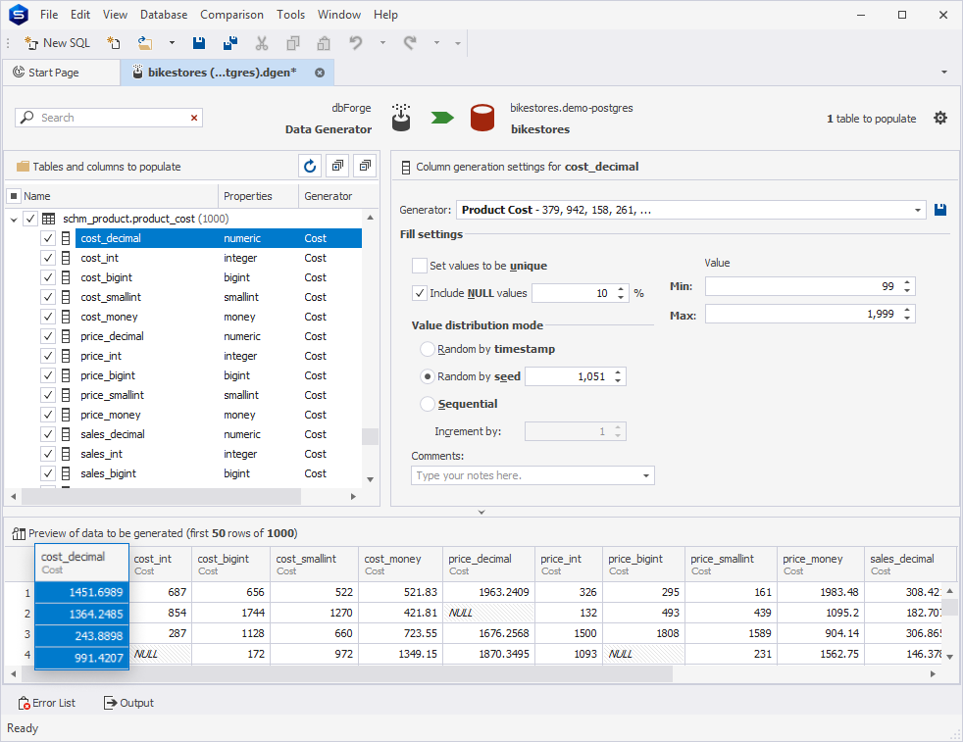The height and width of the screenshot is (742, 963).
Task: Select the cost_bigint column row
Action: 218,277
